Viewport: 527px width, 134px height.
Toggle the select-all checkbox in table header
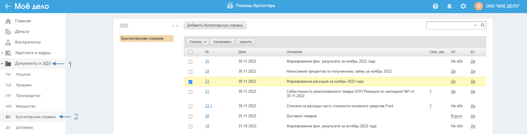(190, 52)
